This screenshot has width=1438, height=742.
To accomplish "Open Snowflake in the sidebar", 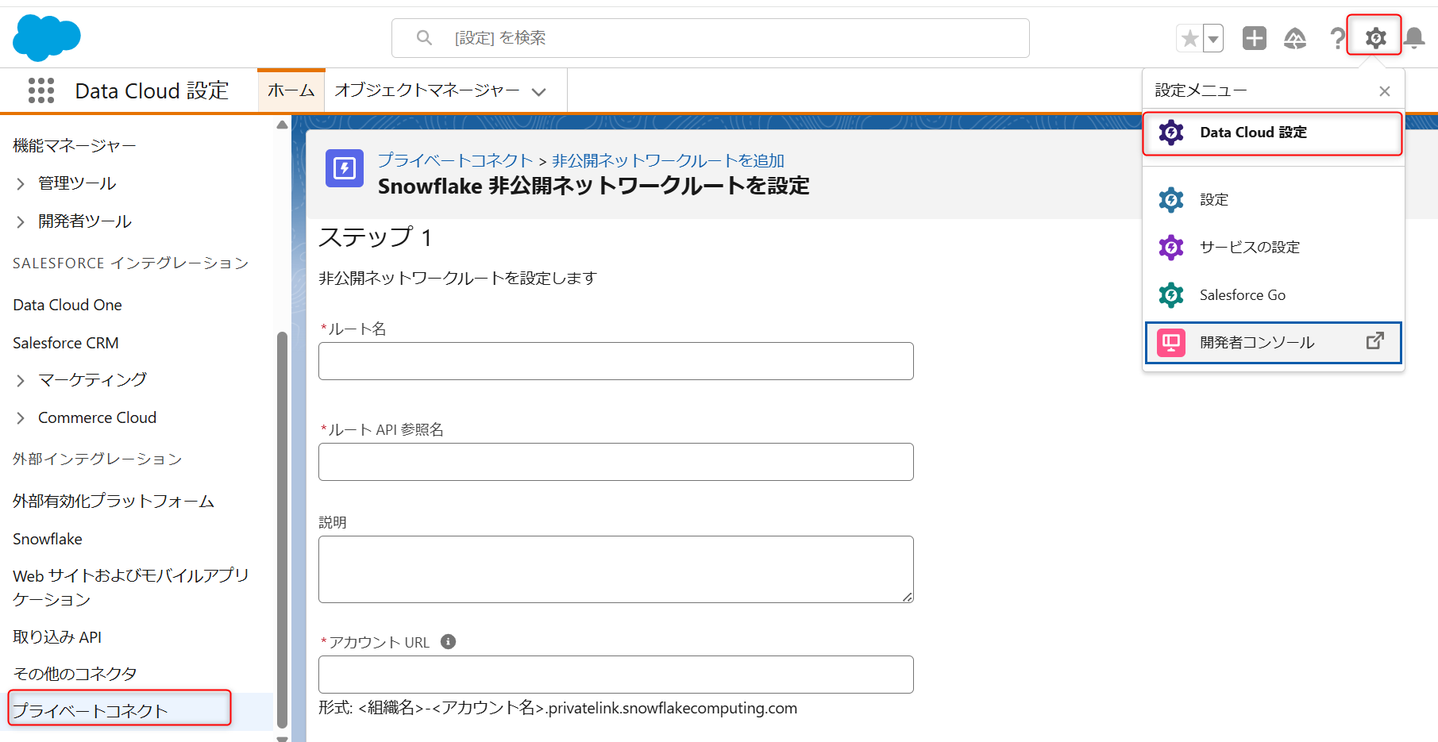I will [48, 540].
